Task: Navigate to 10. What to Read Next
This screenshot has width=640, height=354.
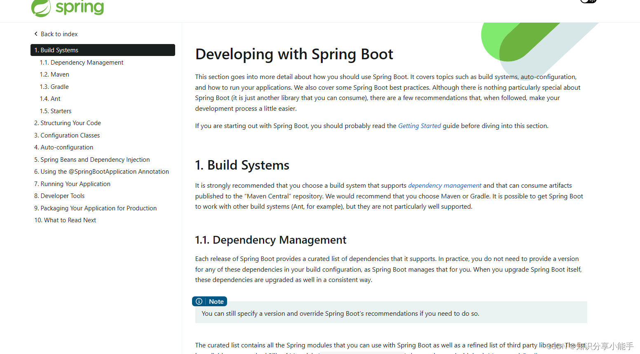Action: [x=65, y=220]
